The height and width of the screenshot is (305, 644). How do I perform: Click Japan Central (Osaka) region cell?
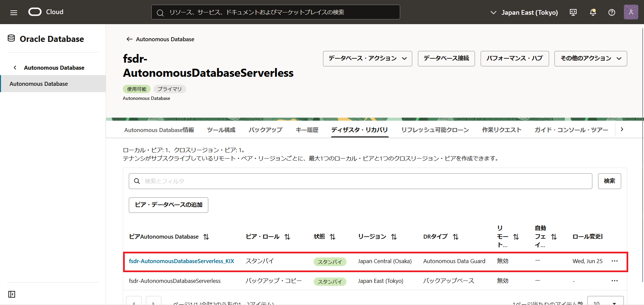click(x=385, y=261)
